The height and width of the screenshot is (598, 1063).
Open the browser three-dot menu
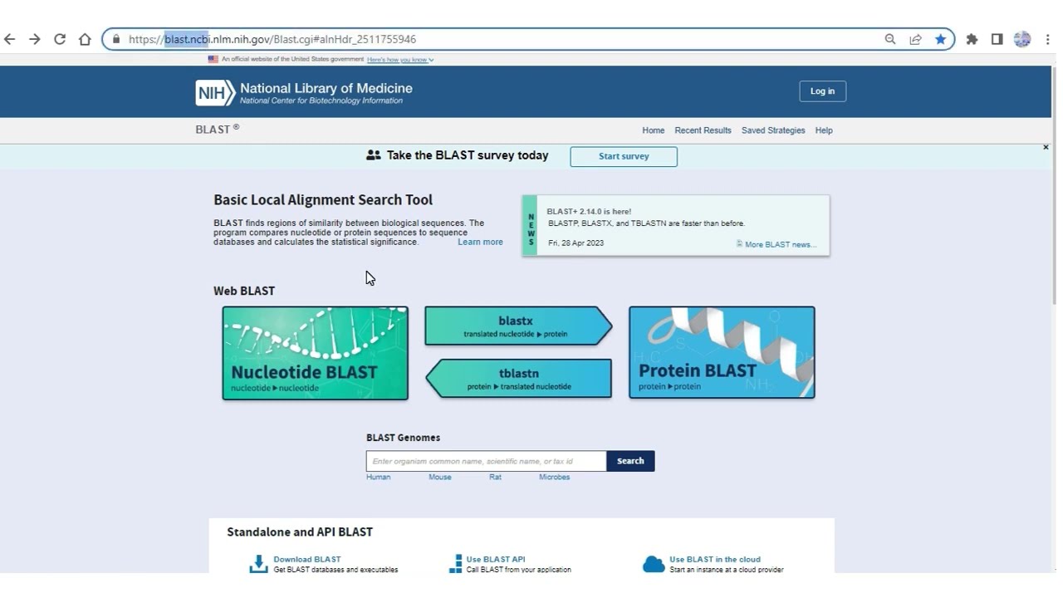coord(1047,39)
